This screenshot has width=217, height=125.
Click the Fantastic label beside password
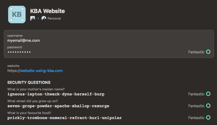196,52
